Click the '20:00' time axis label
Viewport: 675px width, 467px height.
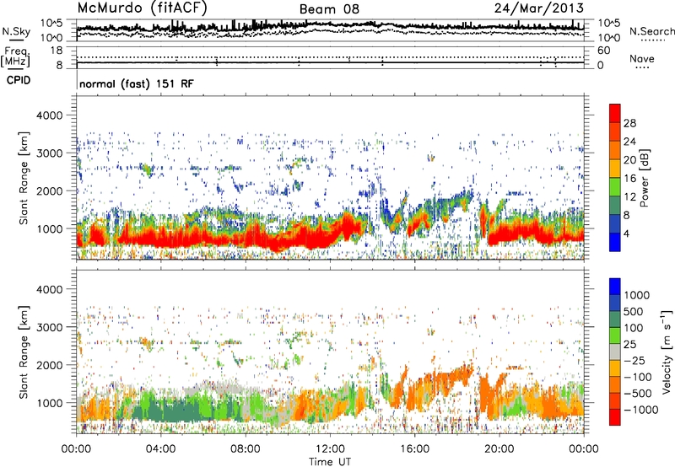tap(499, 449)
